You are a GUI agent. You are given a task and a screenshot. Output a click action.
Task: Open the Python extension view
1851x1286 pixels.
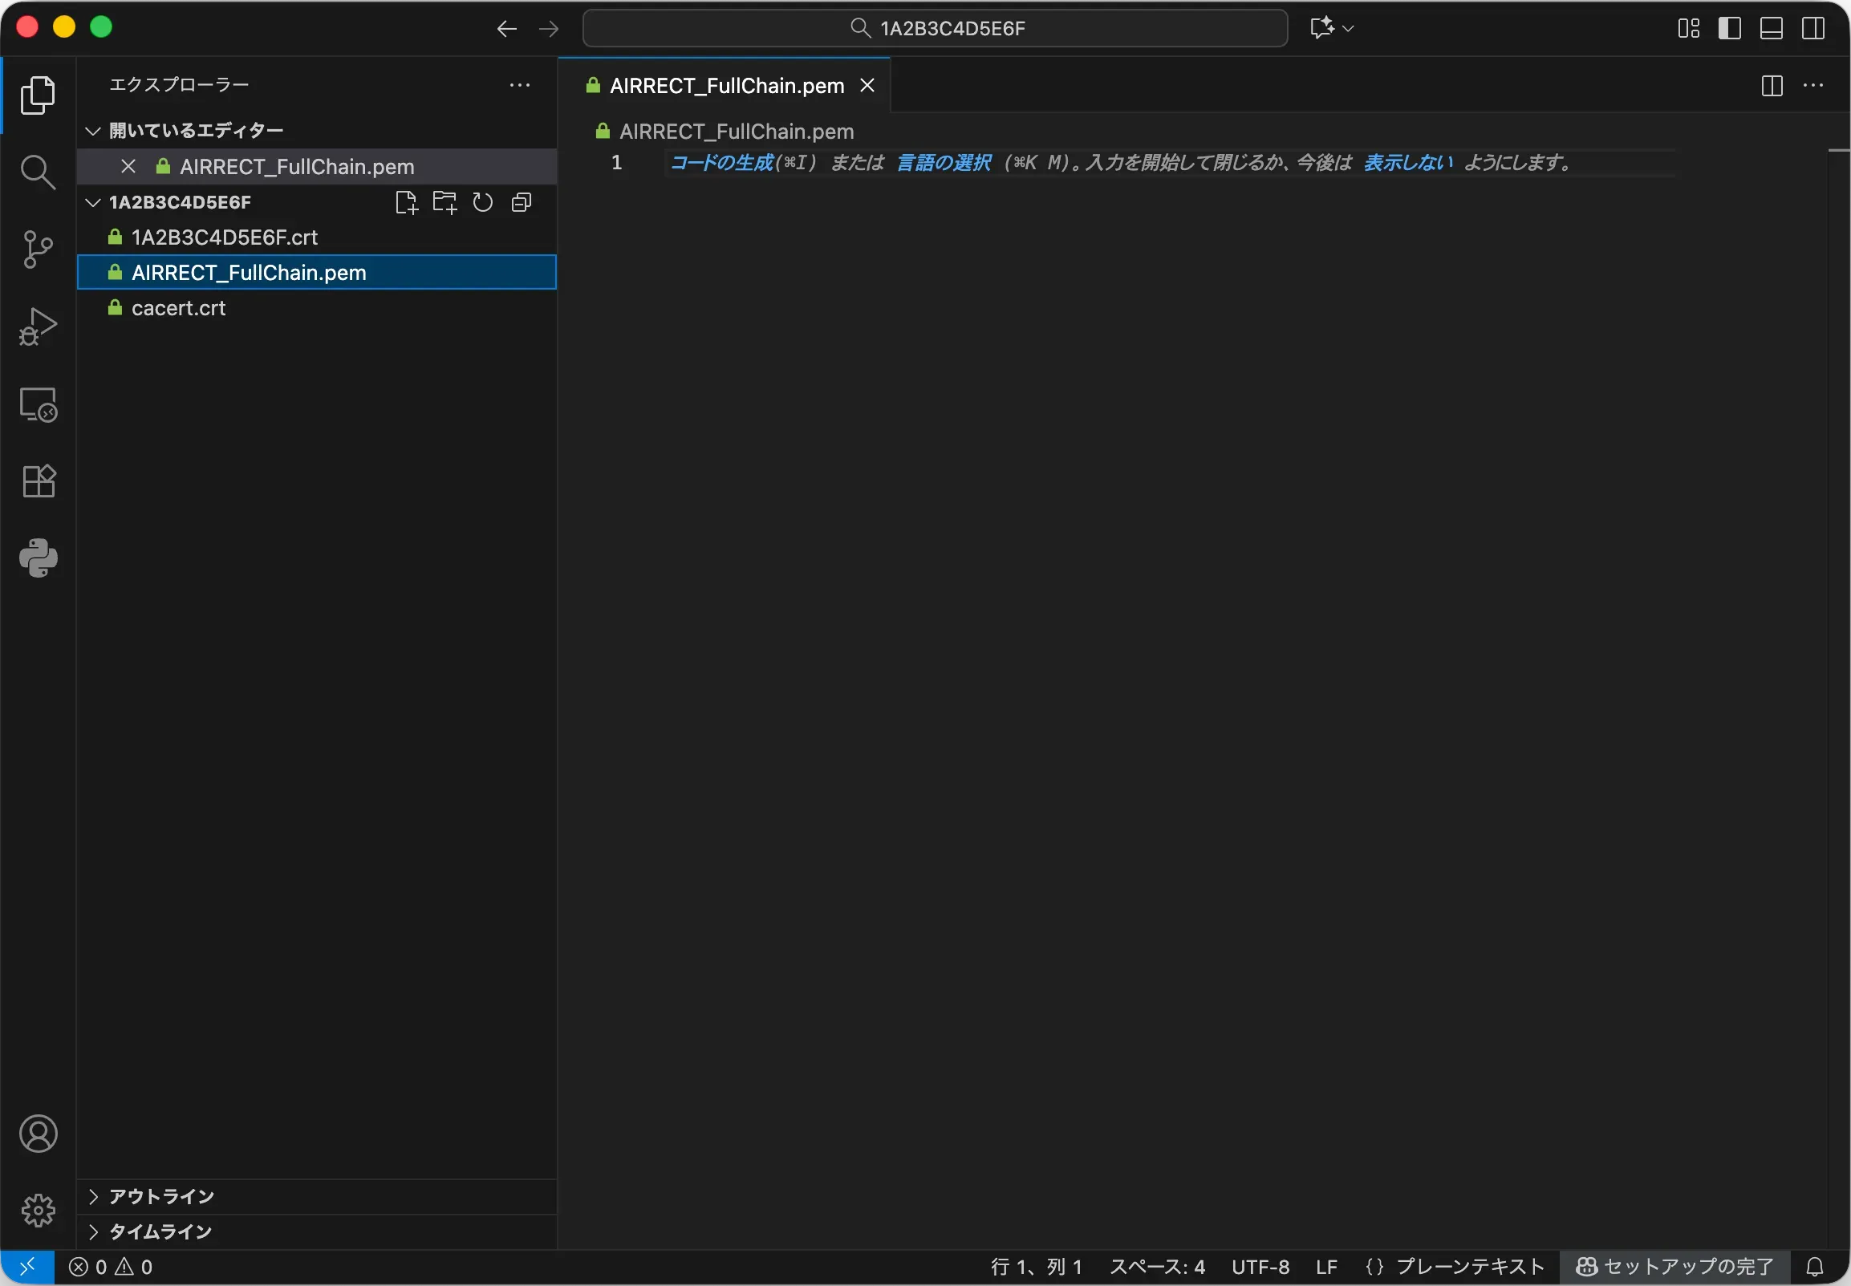coord(38,558)
